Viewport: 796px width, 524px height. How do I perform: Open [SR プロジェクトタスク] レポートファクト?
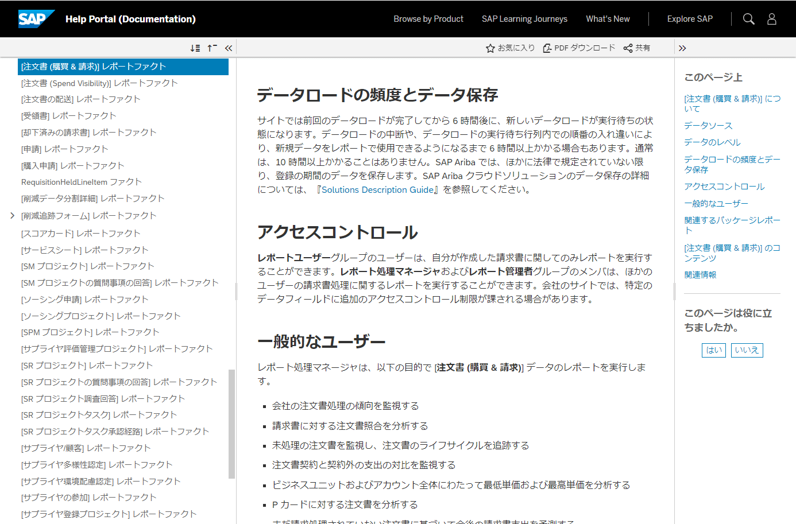pos(99,415)
